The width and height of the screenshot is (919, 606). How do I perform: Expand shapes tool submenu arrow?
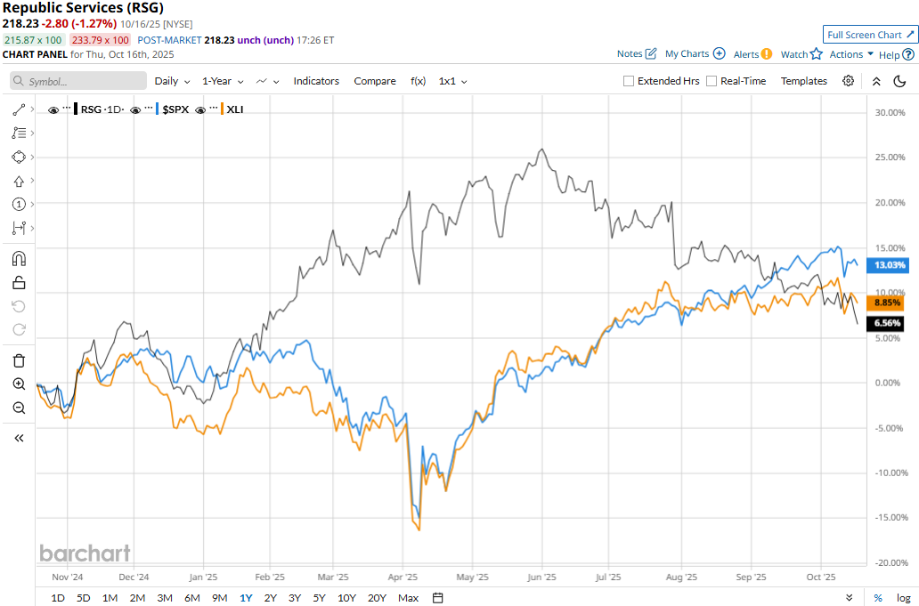(32, 157)
